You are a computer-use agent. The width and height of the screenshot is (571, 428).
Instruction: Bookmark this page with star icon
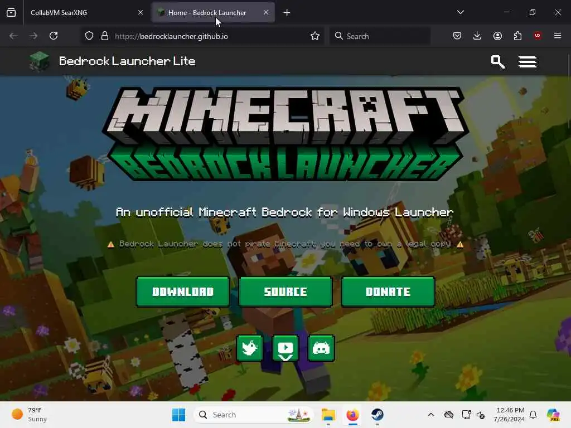[x=315, y=36]
